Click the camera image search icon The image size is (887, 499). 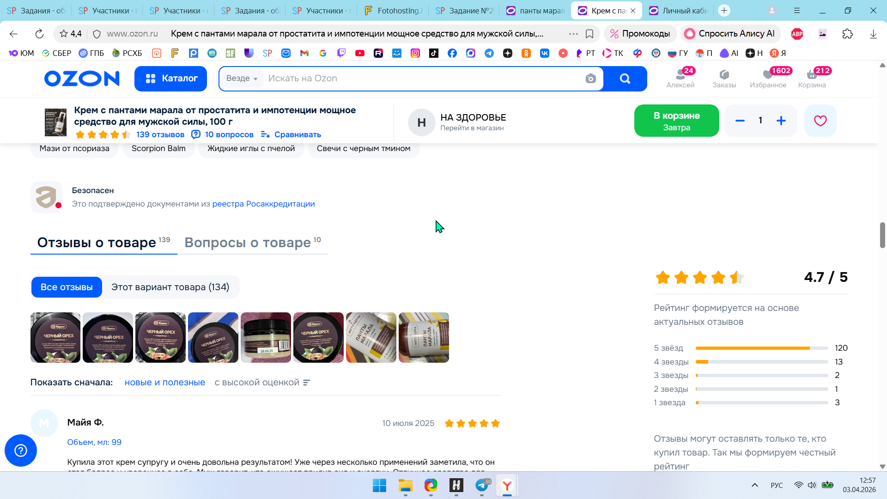click(590, 79)
